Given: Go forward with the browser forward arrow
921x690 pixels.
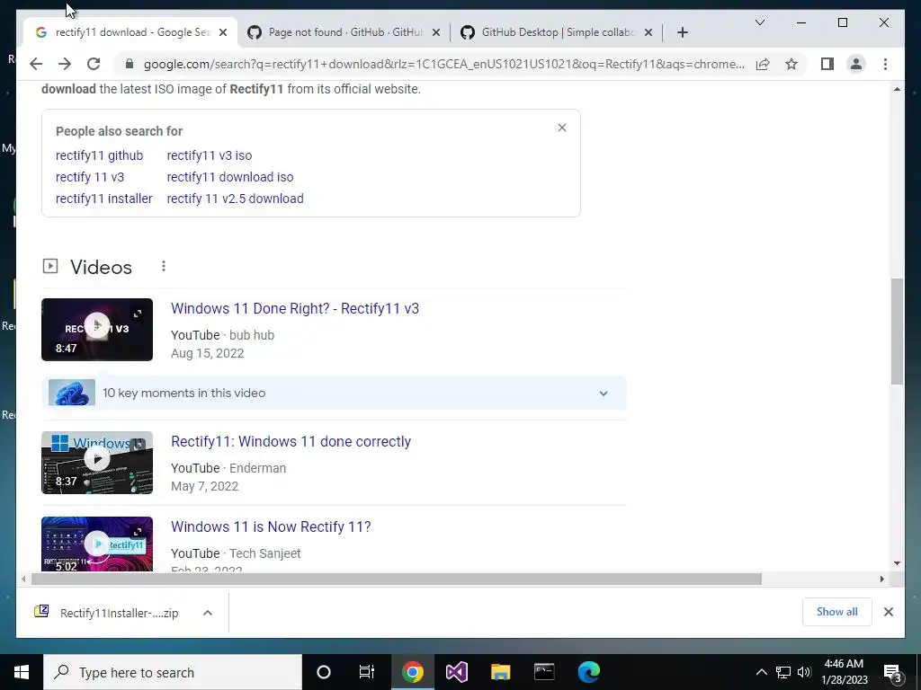Looking at the screenshot, I should point(65,64).
